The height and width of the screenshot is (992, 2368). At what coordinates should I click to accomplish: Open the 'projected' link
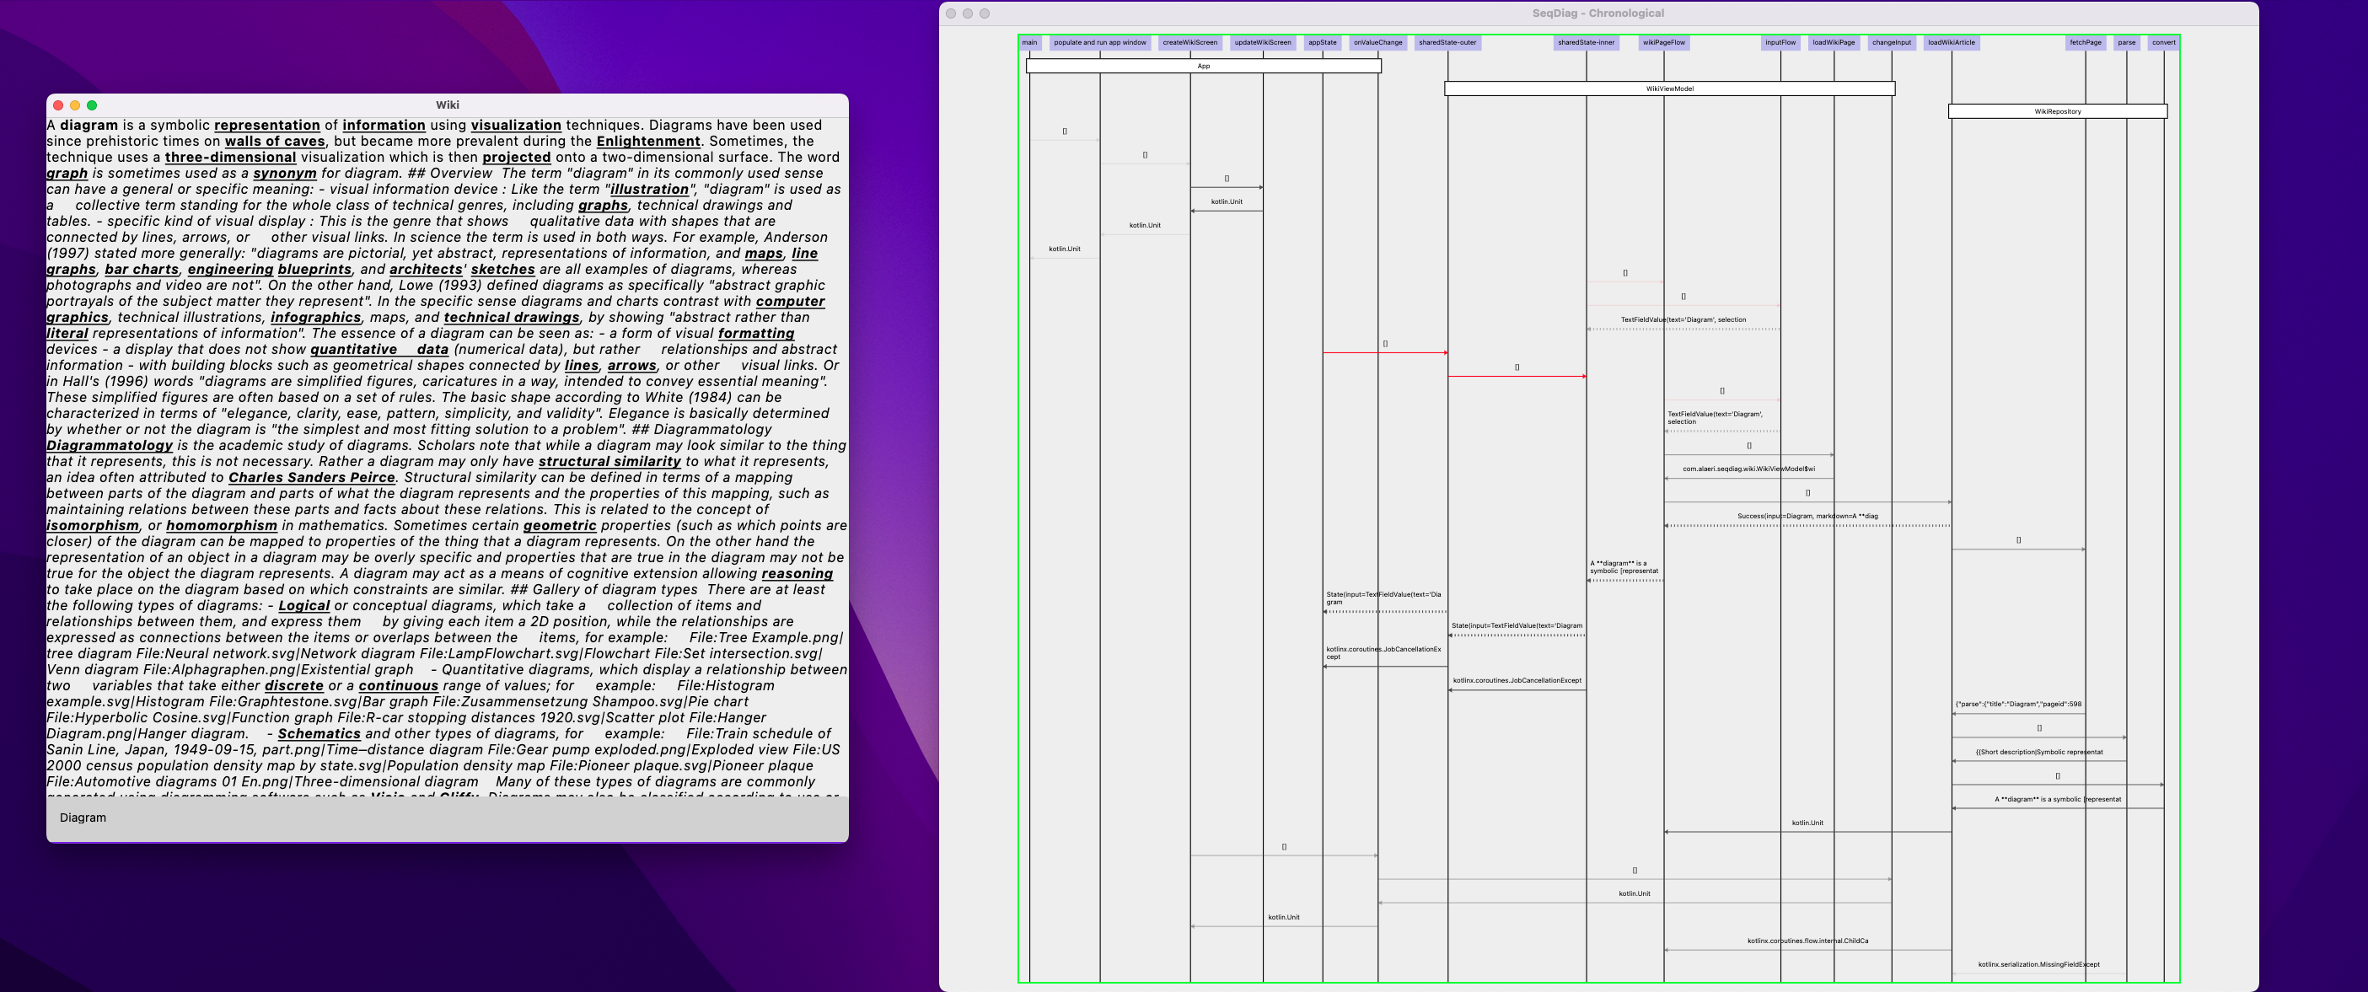coord(517,158)
